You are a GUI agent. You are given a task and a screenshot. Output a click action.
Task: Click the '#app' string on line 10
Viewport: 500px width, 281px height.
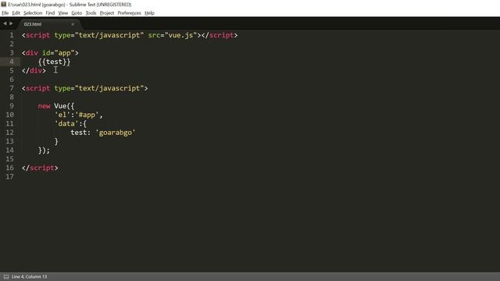[87, 115]
